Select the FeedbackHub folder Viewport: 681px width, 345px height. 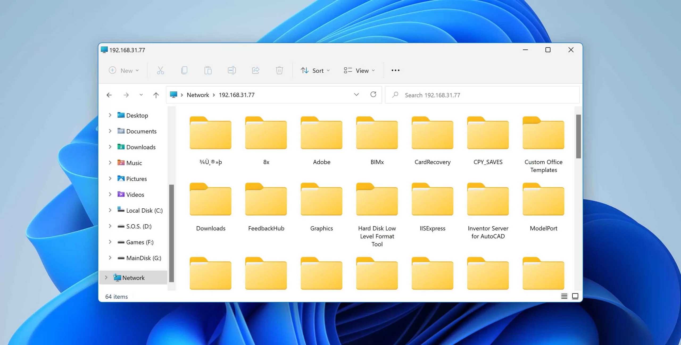click(266, 207)
